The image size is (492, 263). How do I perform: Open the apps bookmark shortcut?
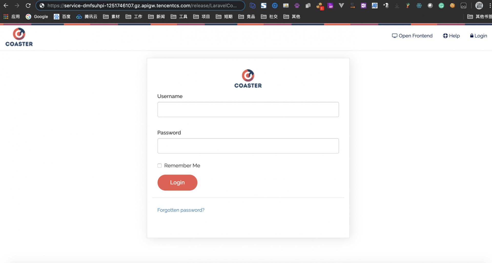[x=12, y=17]
